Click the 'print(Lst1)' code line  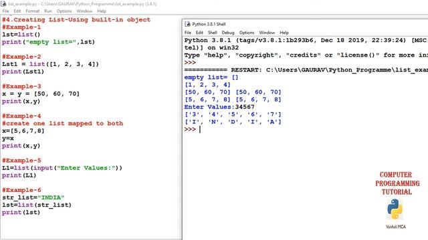[x=23, y=71]
